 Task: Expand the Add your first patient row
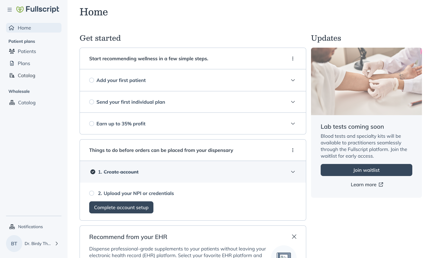193,80
